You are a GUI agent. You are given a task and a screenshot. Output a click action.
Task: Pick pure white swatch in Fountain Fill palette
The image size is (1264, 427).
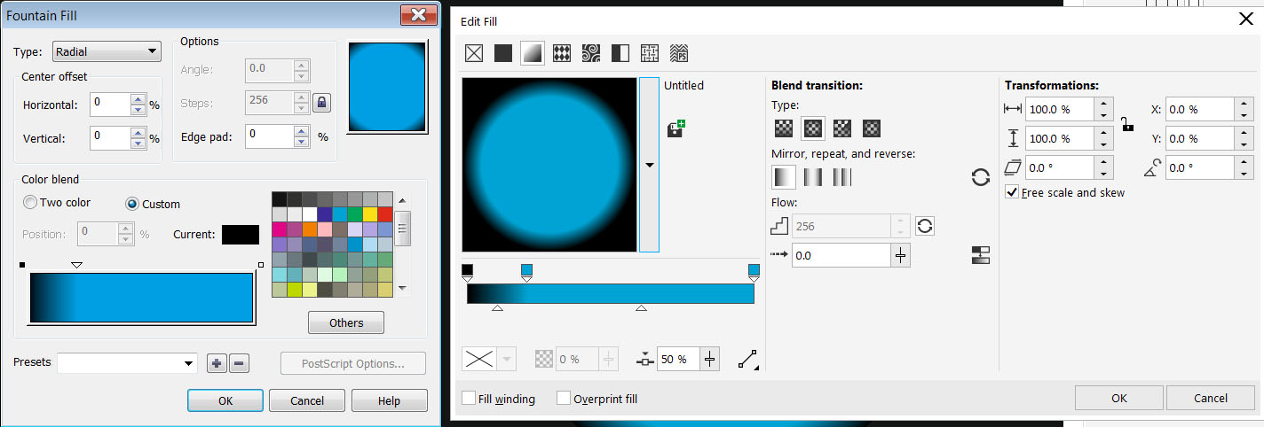(x=310, y=214)
